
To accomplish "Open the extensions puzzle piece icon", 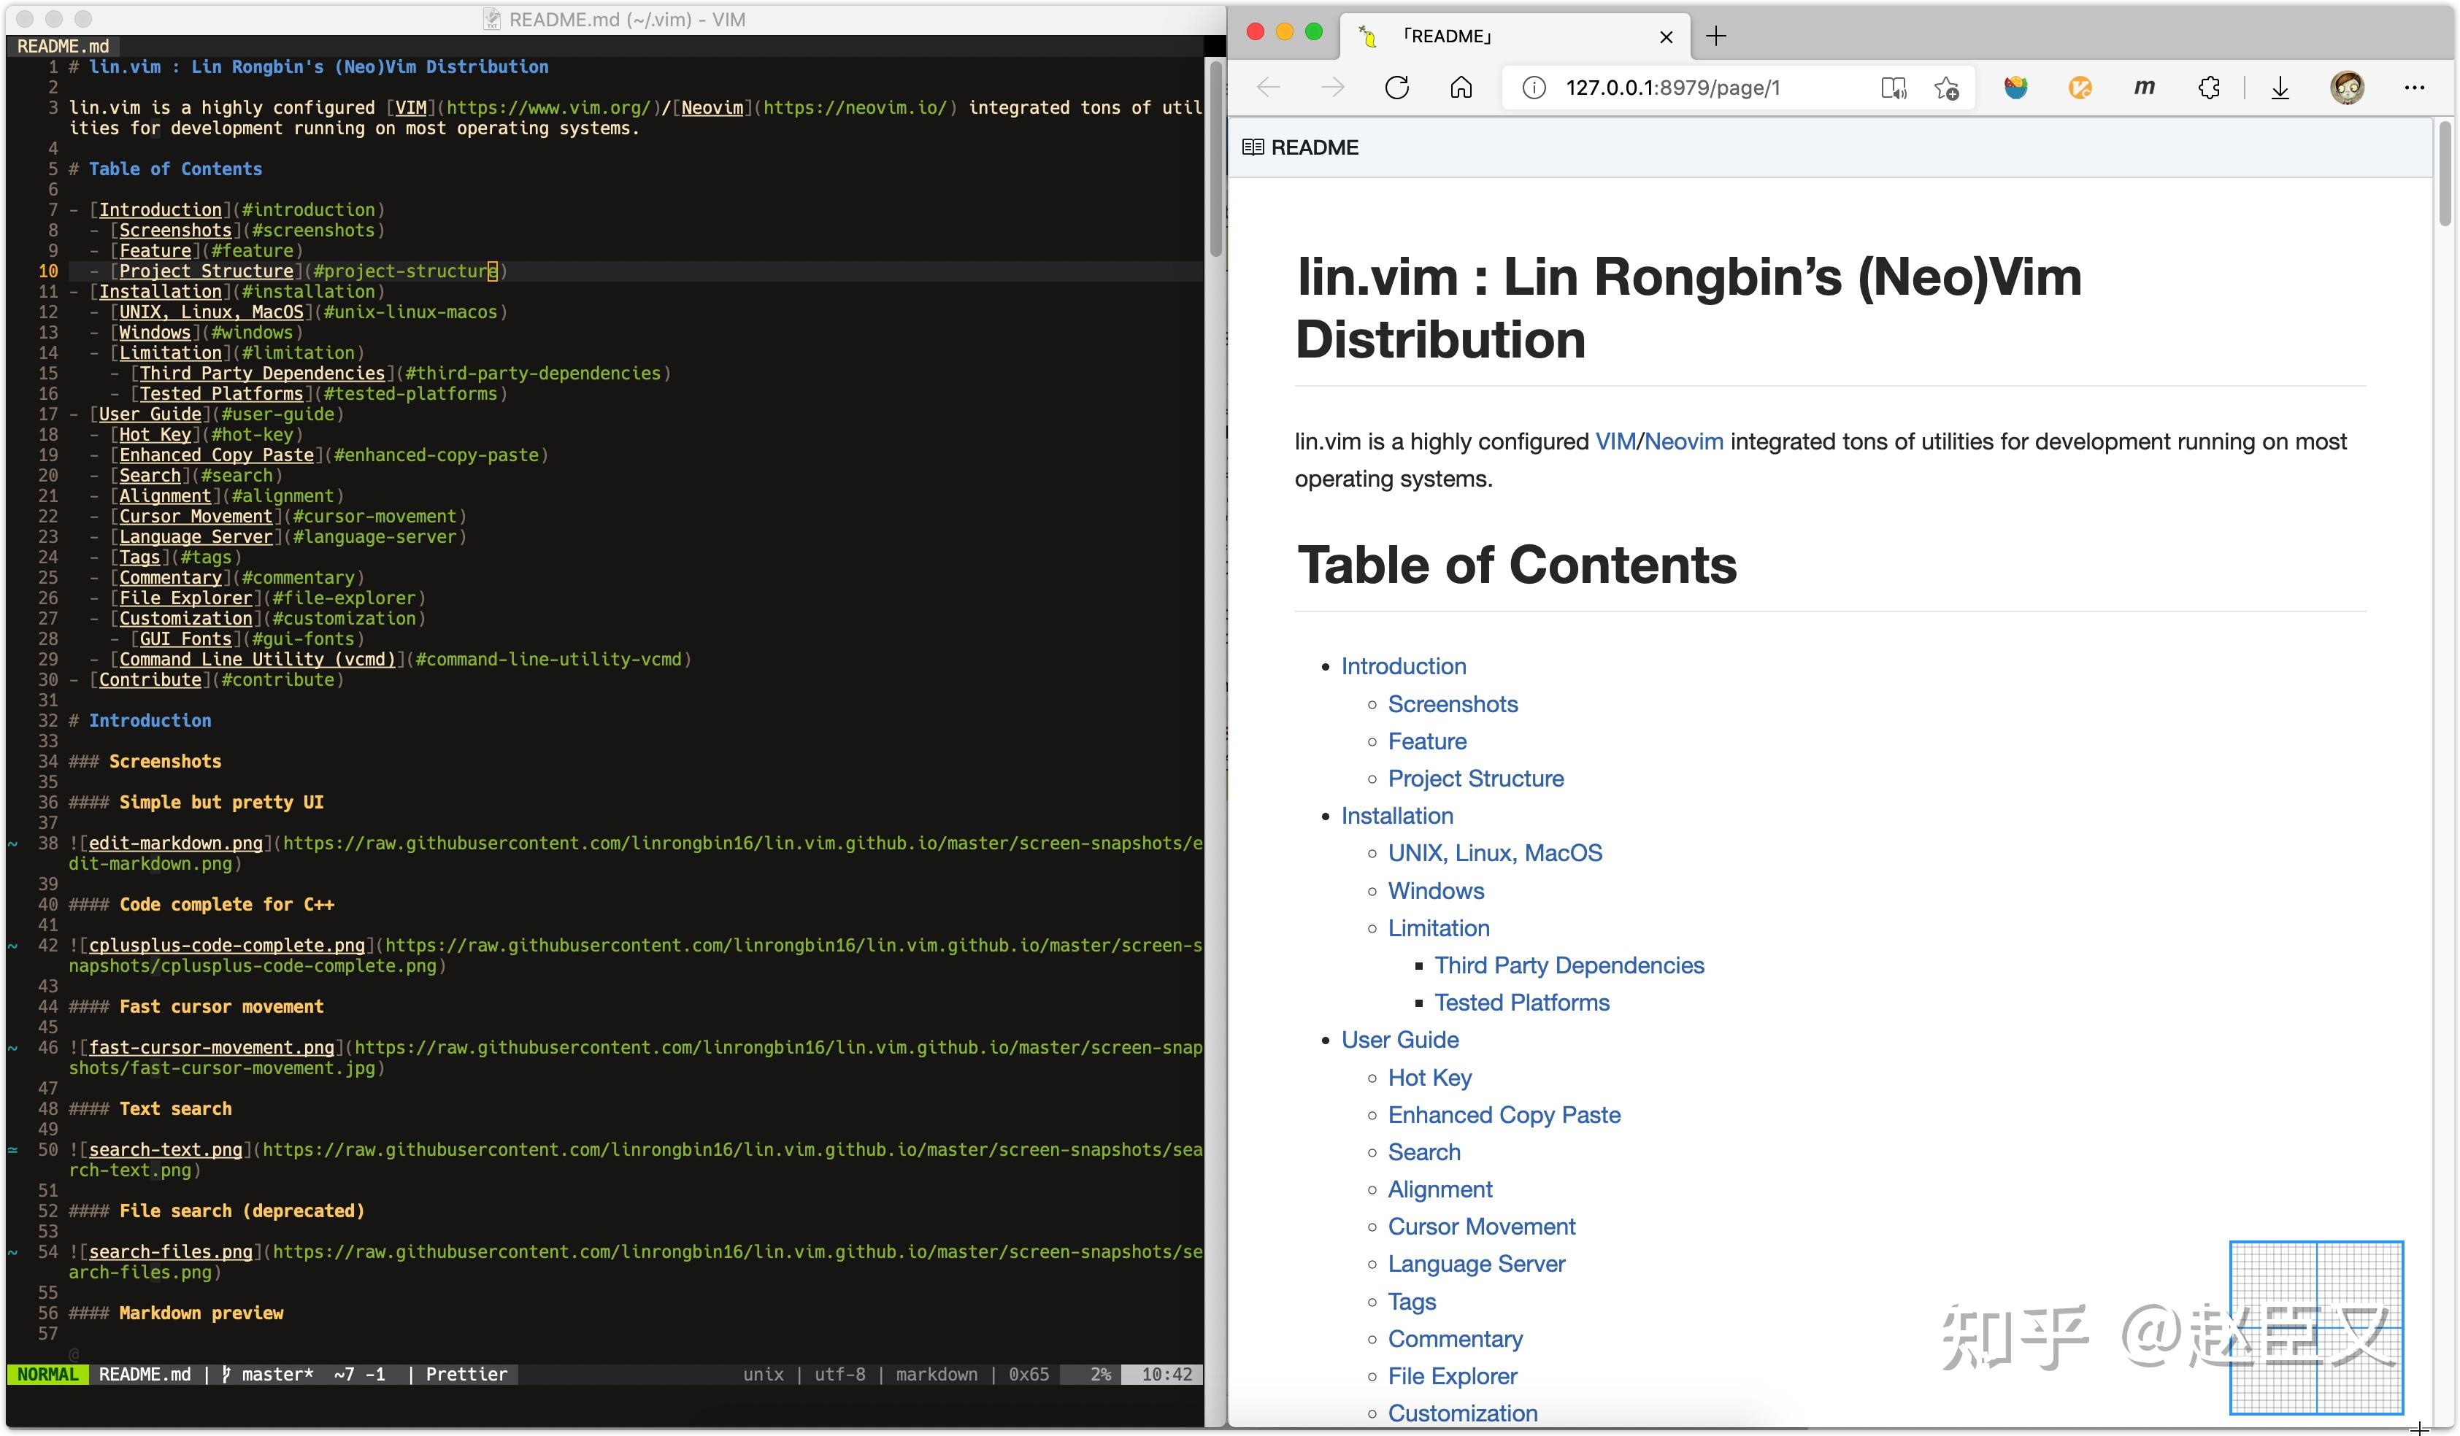I will [x=2209, y=88].
